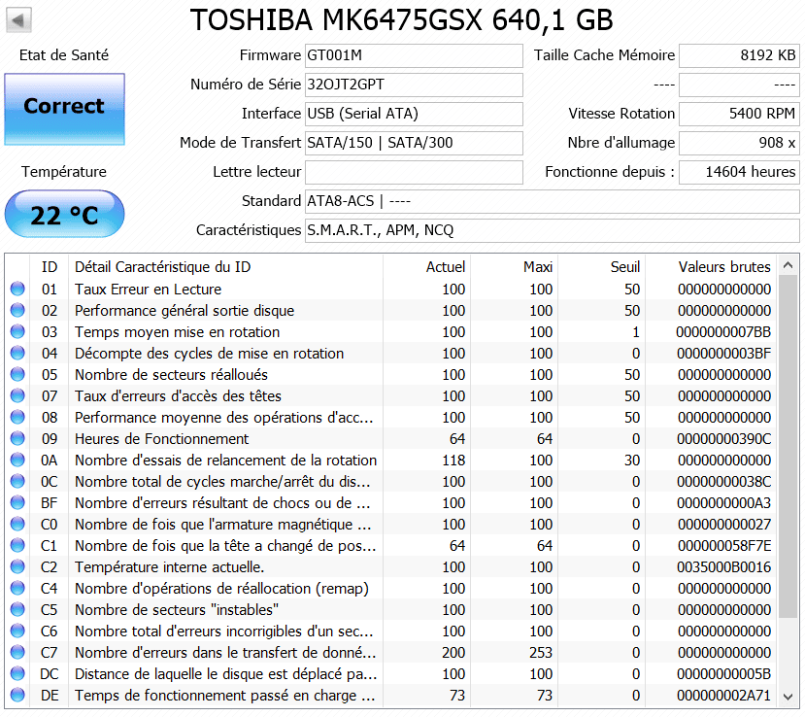Click the Maxi value 253 in row C7
805x717 pixels.
click(x=541, y=652)
